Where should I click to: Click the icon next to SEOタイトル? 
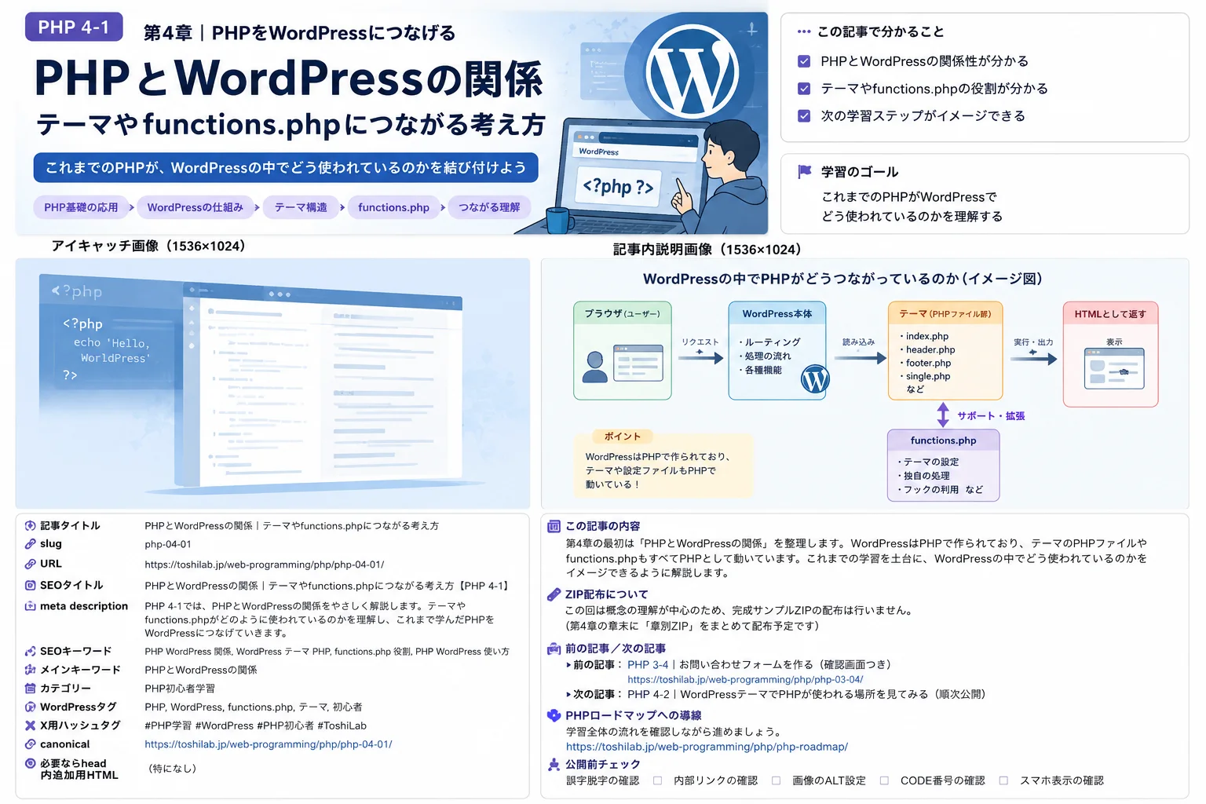point(30,585)
